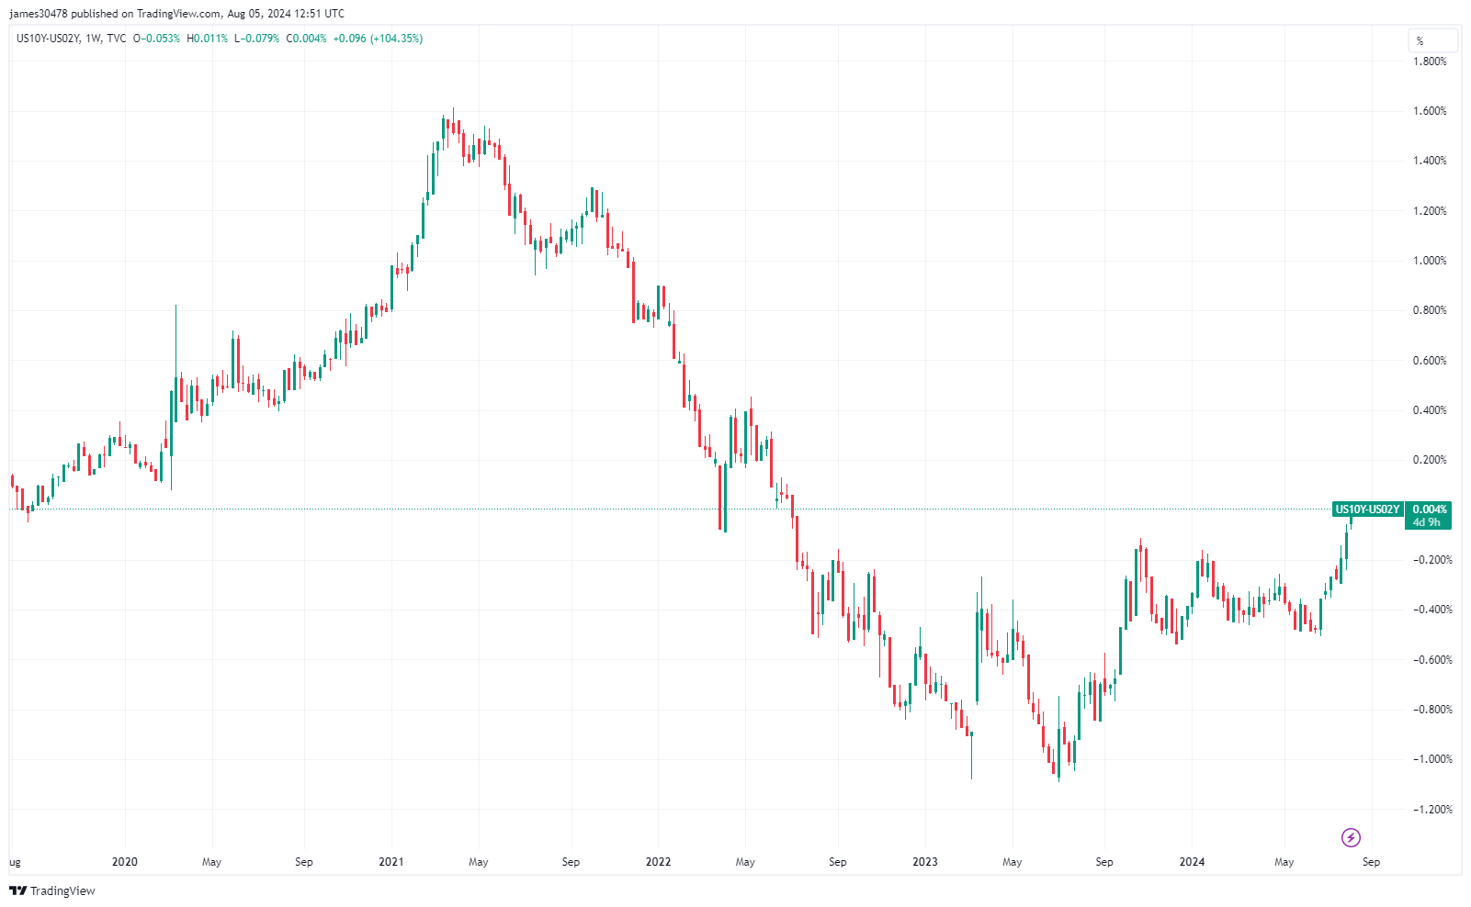Click the 0.200% price axis label
Viewport: 1471px width, 907px height.
[1430, 460]
